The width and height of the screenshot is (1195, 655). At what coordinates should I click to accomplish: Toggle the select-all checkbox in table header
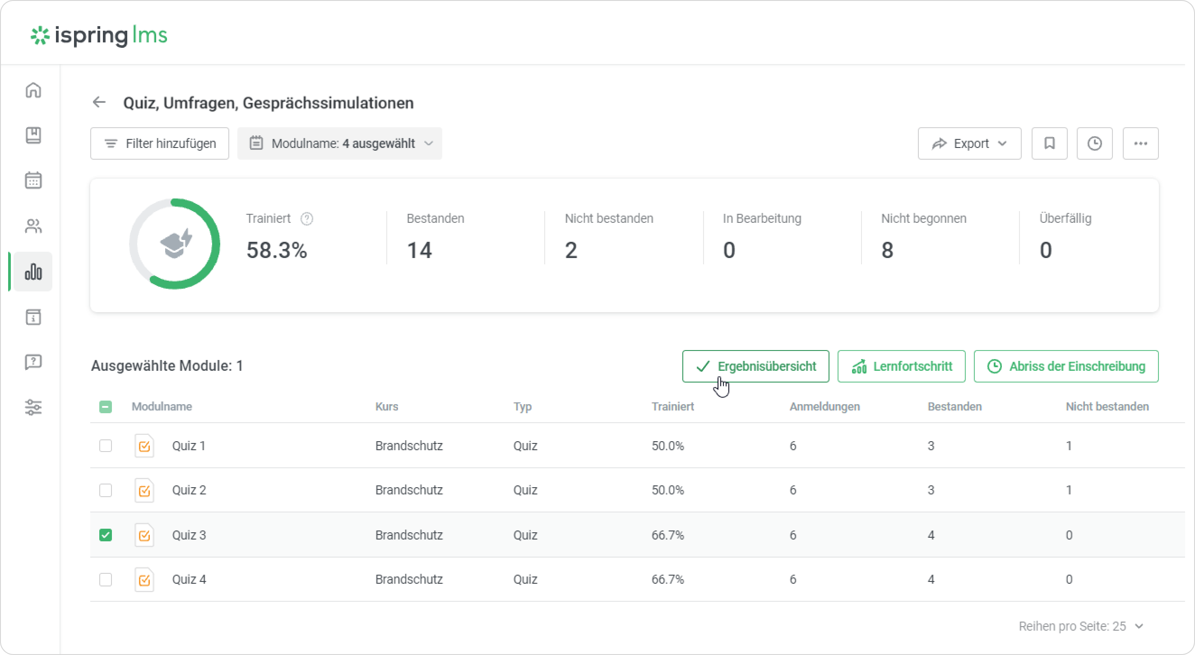[x=106, y=406]
